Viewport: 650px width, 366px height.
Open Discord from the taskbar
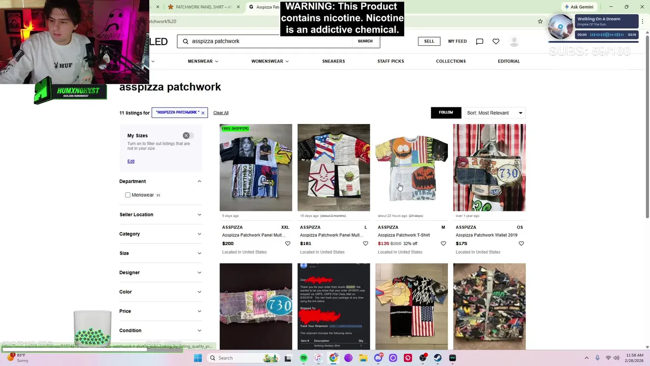click(x=378, y=358)
